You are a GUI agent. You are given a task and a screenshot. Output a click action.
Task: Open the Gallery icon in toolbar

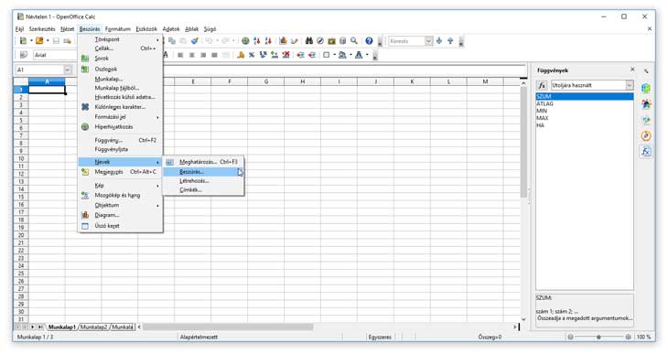pos(332,41)
